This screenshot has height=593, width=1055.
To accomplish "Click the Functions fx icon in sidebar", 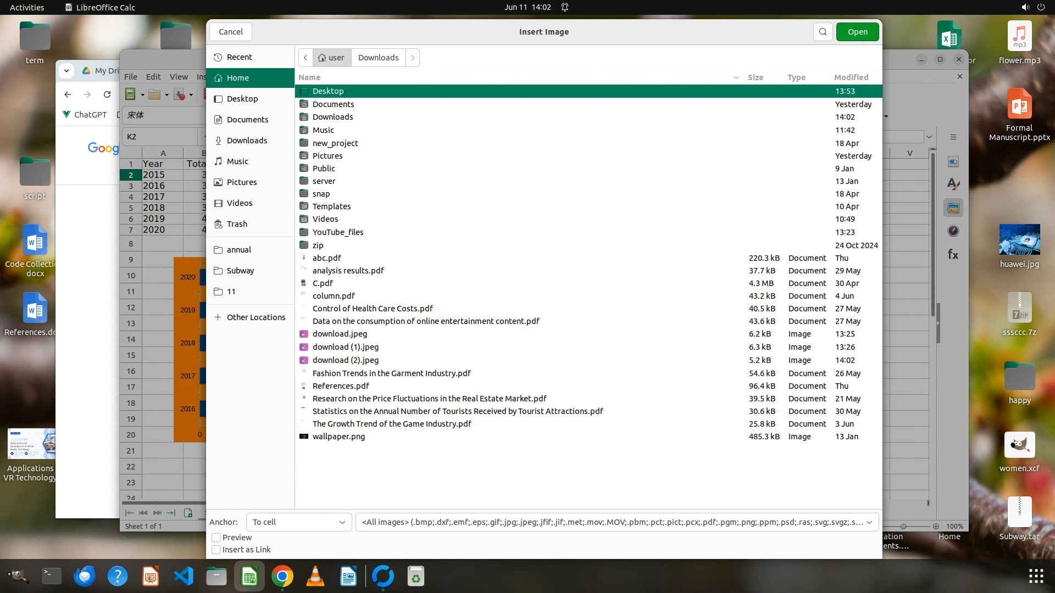I will click(x=953, y=254).
